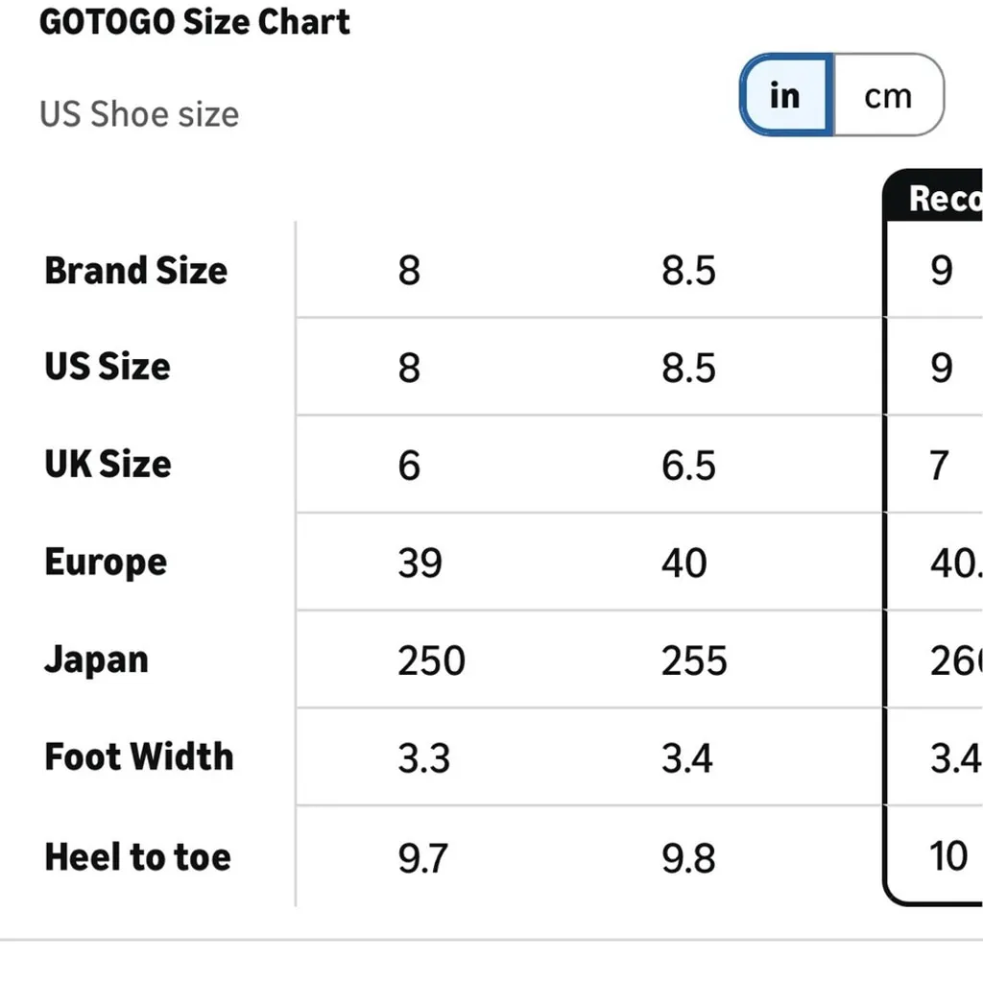The width and height of the screenshot is (983, 983).
Task: Click the Heel to toe 9.8 cell
Action: (688, 856)
